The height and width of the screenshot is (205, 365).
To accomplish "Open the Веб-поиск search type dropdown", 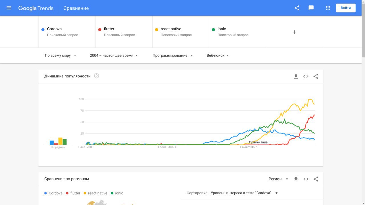I will [218, 56].
